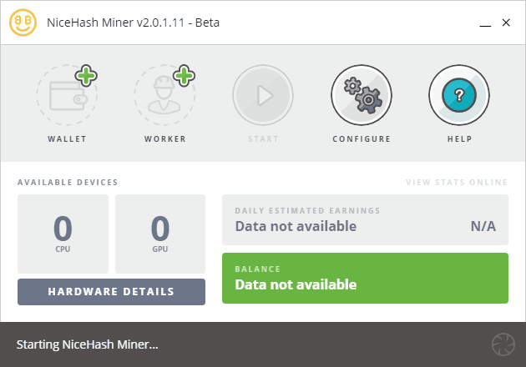Select the CPU device count tile

tap(63, 234)
